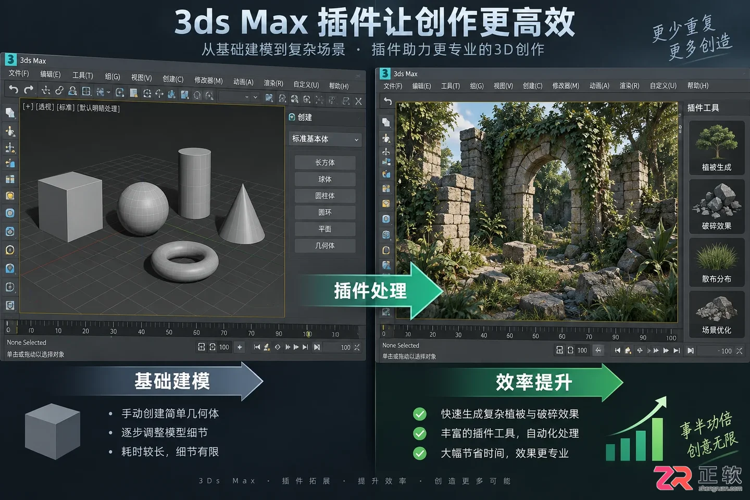Image resolution: width=750 pixels, height=500 pixels.
Task: Click the 3ds Max logo in the left title bar
Action: pyautogui.click(x=10, y=59)
